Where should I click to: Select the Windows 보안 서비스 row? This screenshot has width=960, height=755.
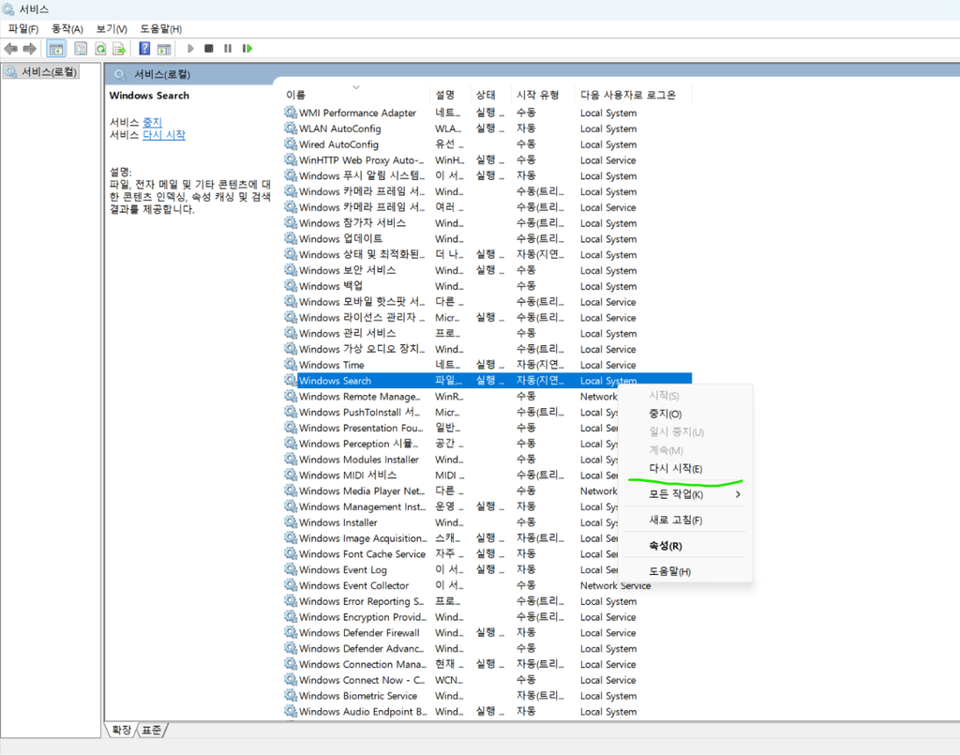coord(487,270)
